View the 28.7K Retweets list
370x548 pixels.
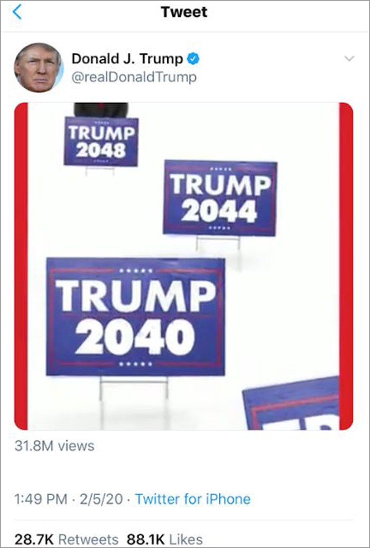[67, 539]
